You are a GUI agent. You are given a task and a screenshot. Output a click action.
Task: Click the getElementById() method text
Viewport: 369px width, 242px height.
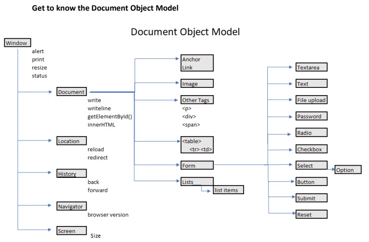(109, 116)
